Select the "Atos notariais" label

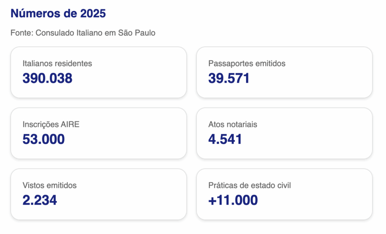(x=233, y=125)
